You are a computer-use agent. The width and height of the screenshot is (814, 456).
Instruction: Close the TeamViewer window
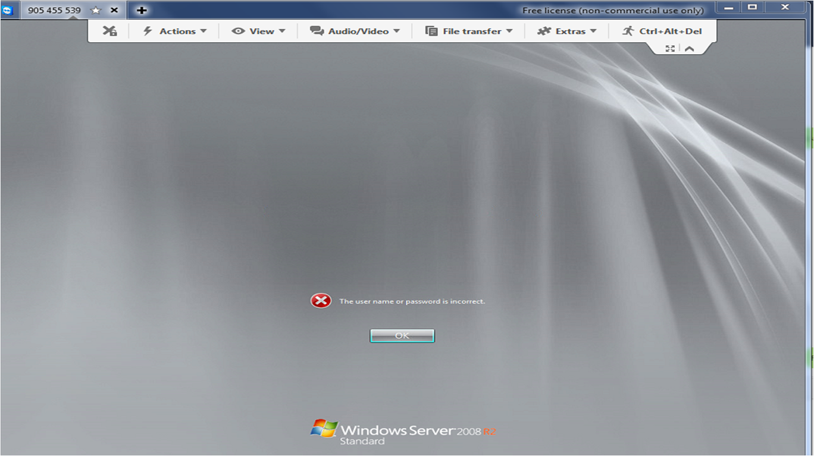785,7
